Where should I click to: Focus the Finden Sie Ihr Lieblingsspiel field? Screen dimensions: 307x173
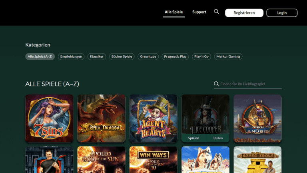coord(250,84)
